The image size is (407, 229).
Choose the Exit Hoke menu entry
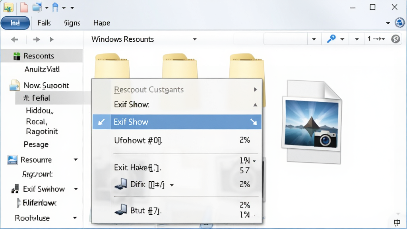(x=138, y=168)
